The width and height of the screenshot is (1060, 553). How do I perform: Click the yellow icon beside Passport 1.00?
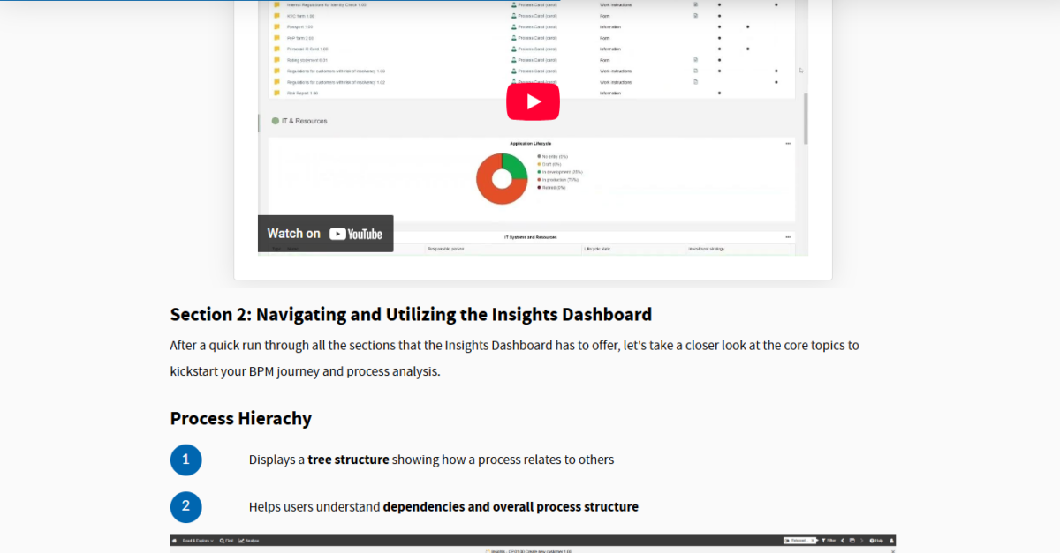(x=276, y=27)
